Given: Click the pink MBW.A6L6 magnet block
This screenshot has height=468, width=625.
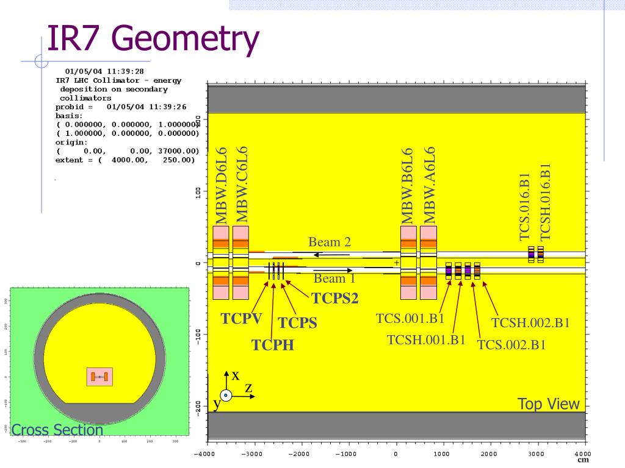Looking at the screenshot, I should 428,263.
